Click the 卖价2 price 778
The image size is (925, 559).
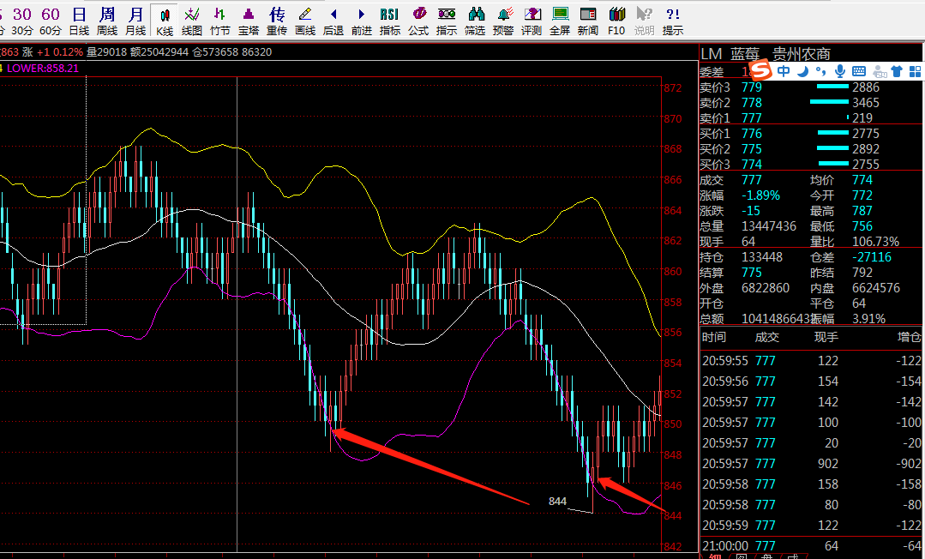(x=752, y=103)
